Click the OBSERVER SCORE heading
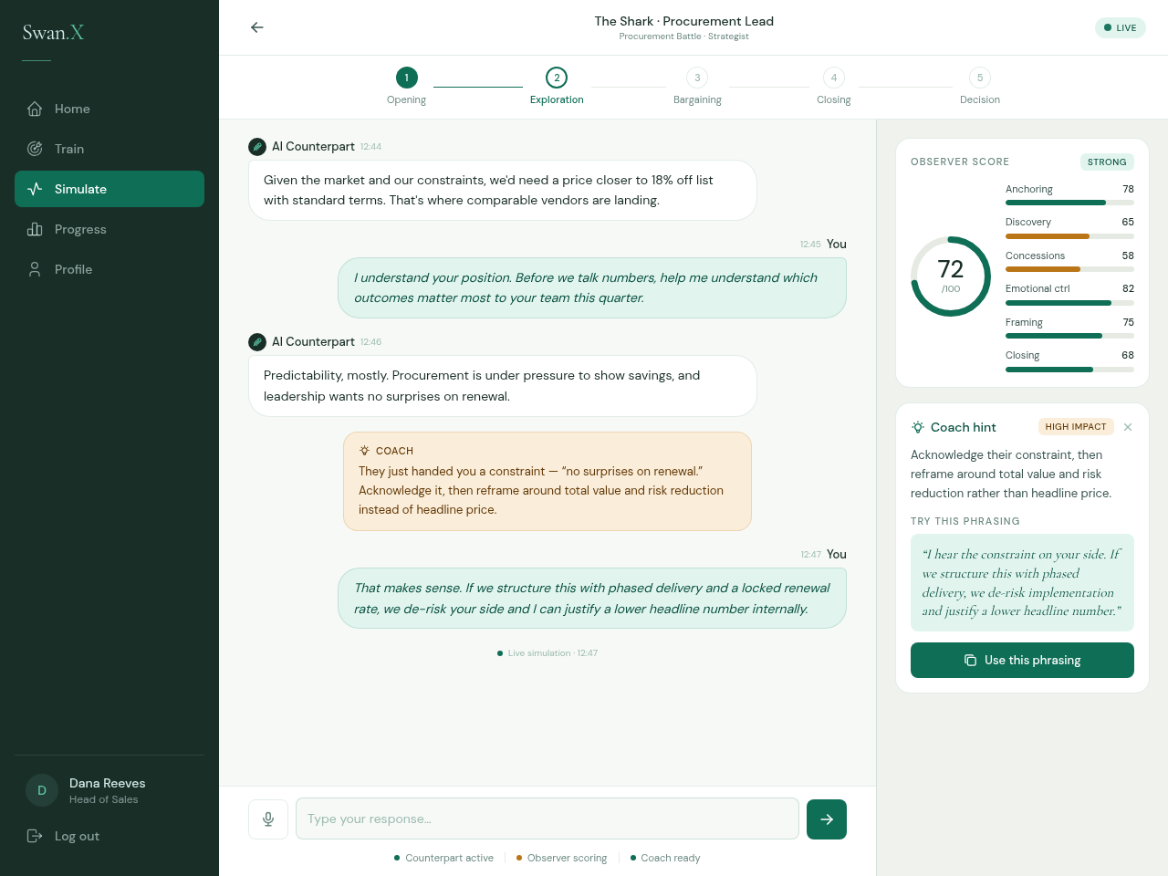 coord(960,162)
